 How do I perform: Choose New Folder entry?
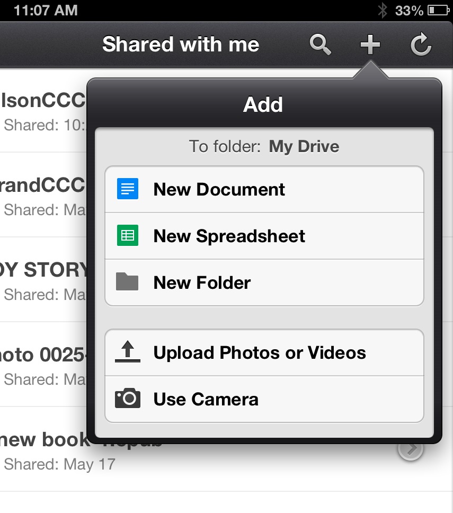click(x=264, y=282)
